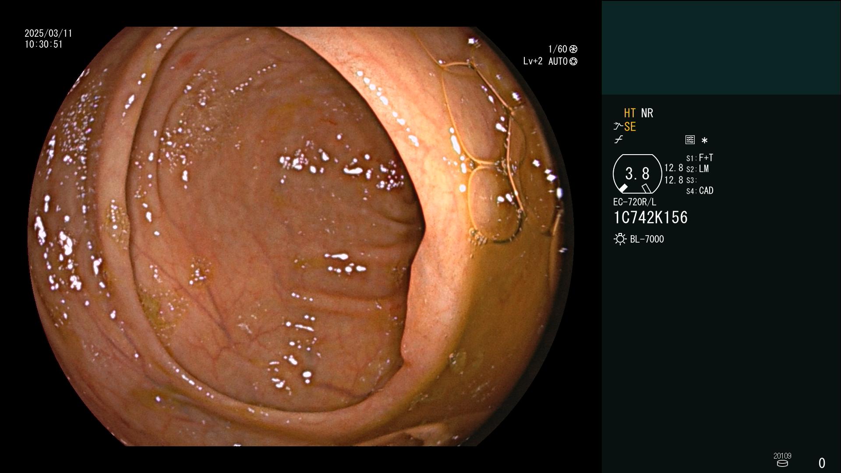Click the S4: CAD switch assignment
The height and width of the screenshot is (473, 841).
[x=700, y=191]
